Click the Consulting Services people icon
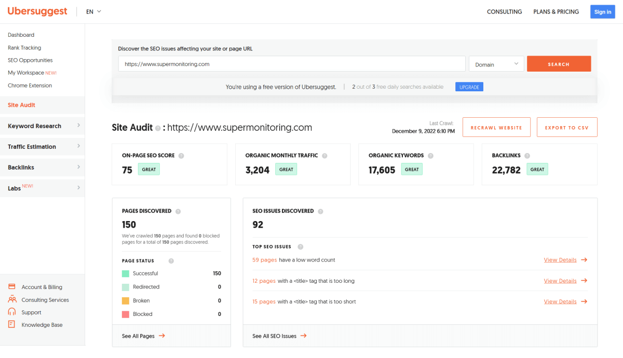623x358 pixels. click(x=12, y=299)
